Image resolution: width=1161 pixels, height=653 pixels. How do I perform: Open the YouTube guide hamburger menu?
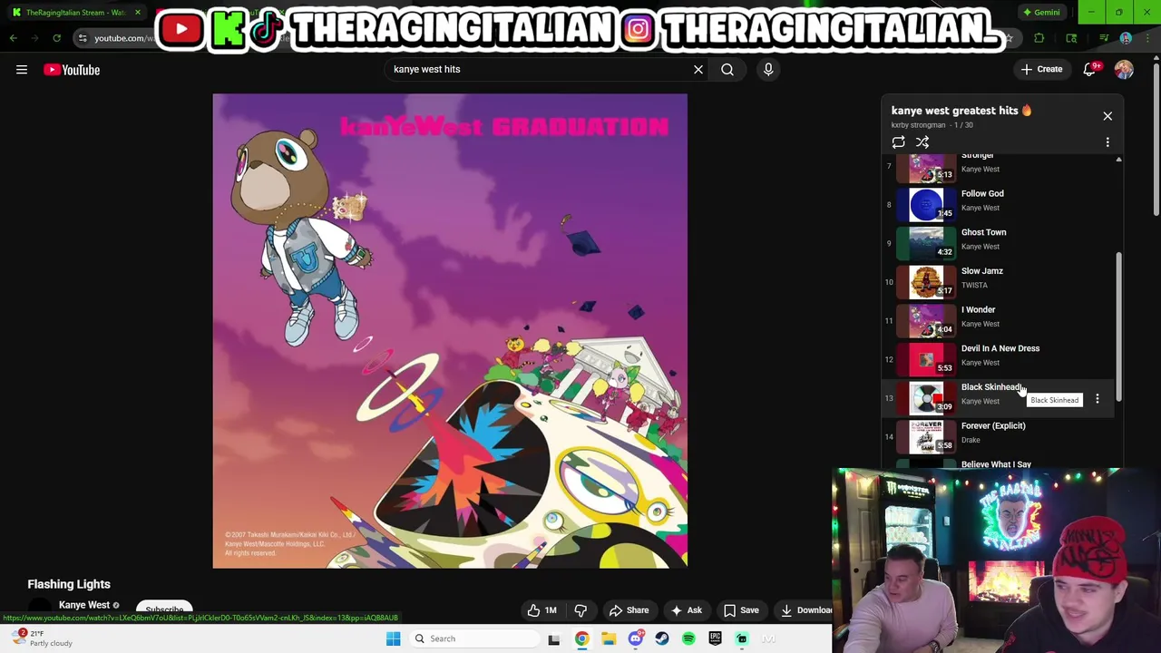point(22,70)
